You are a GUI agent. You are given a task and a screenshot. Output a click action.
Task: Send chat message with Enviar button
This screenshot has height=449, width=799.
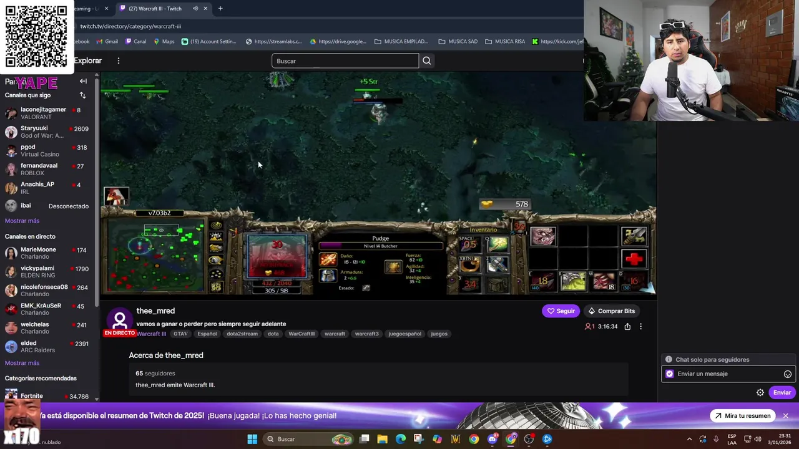(782, 392)
